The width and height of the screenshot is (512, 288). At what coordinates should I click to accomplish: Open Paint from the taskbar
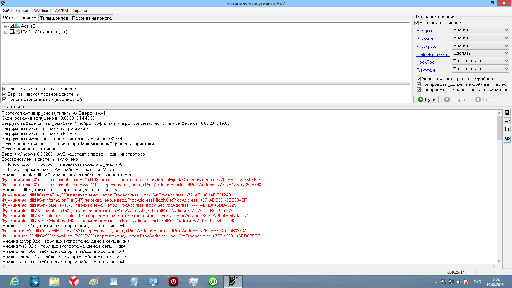click(x=94, y=282)
